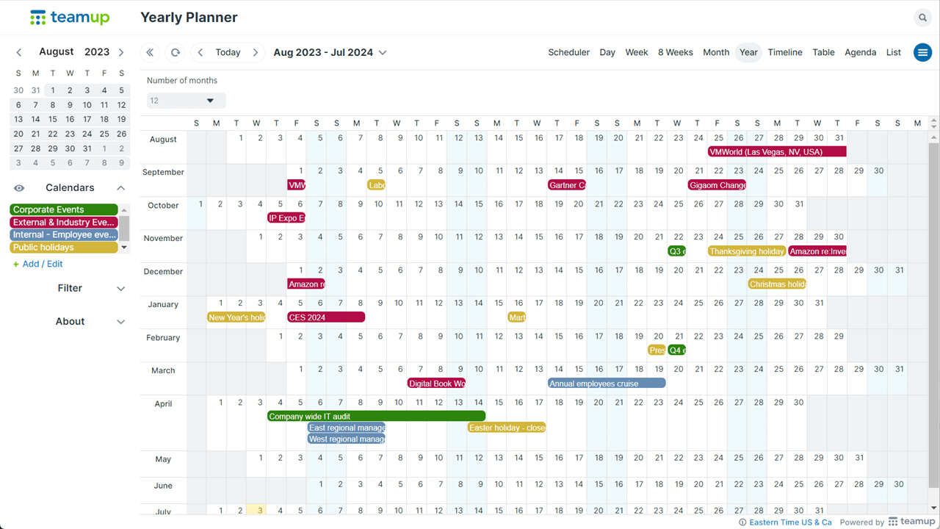Open Easter holiday - closed event
The height and width of the screenshot is (529, 940).
(x=507, y=428)
